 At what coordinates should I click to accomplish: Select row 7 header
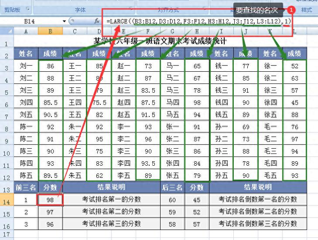7,115
